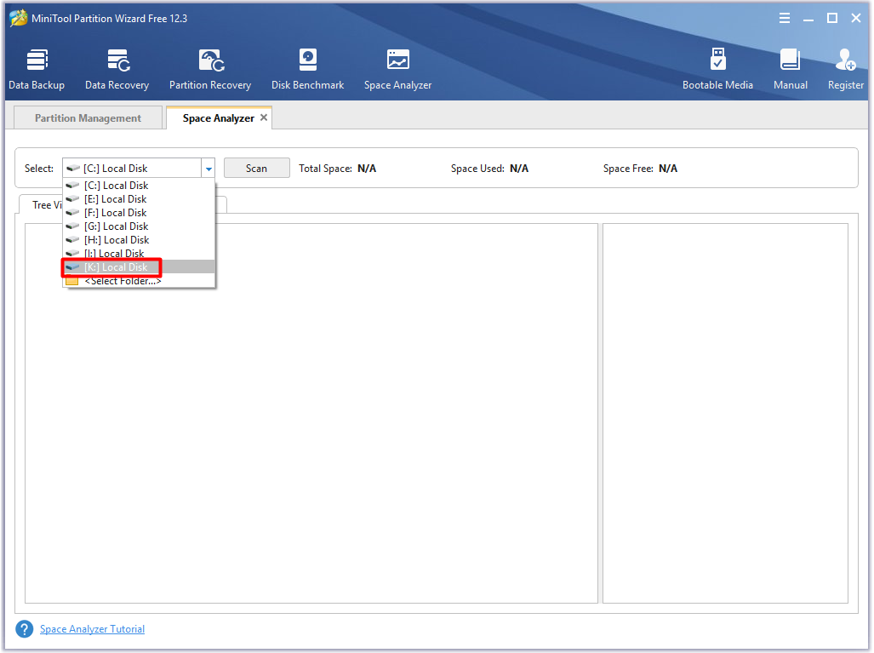
Task: Collapse the drive selection dropdown arrow
Action: tap(209, 168)
